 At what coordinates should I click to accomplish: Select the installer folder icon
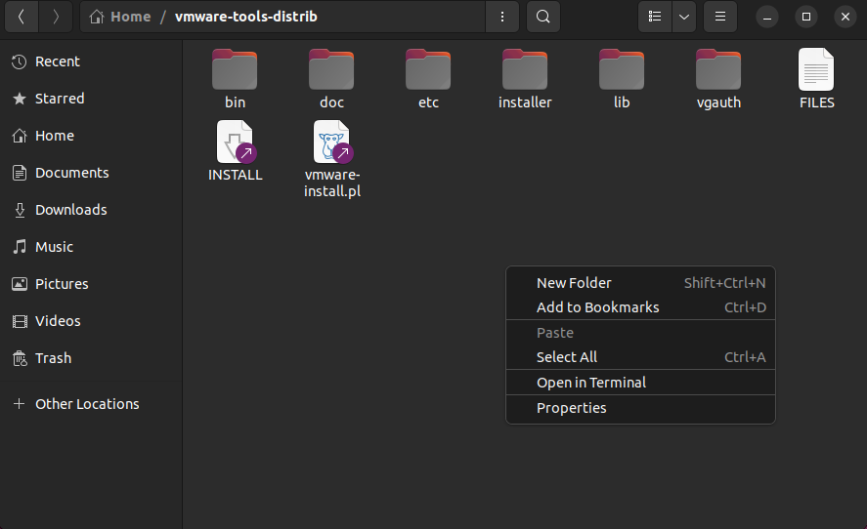[x=525, y=69]
